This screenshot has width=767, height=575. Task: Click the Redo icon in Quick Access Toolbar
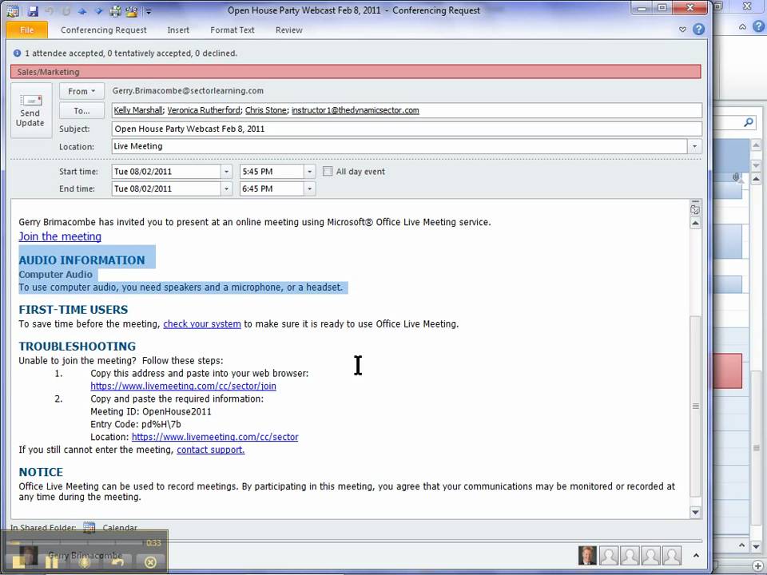(x=66, y=10)
